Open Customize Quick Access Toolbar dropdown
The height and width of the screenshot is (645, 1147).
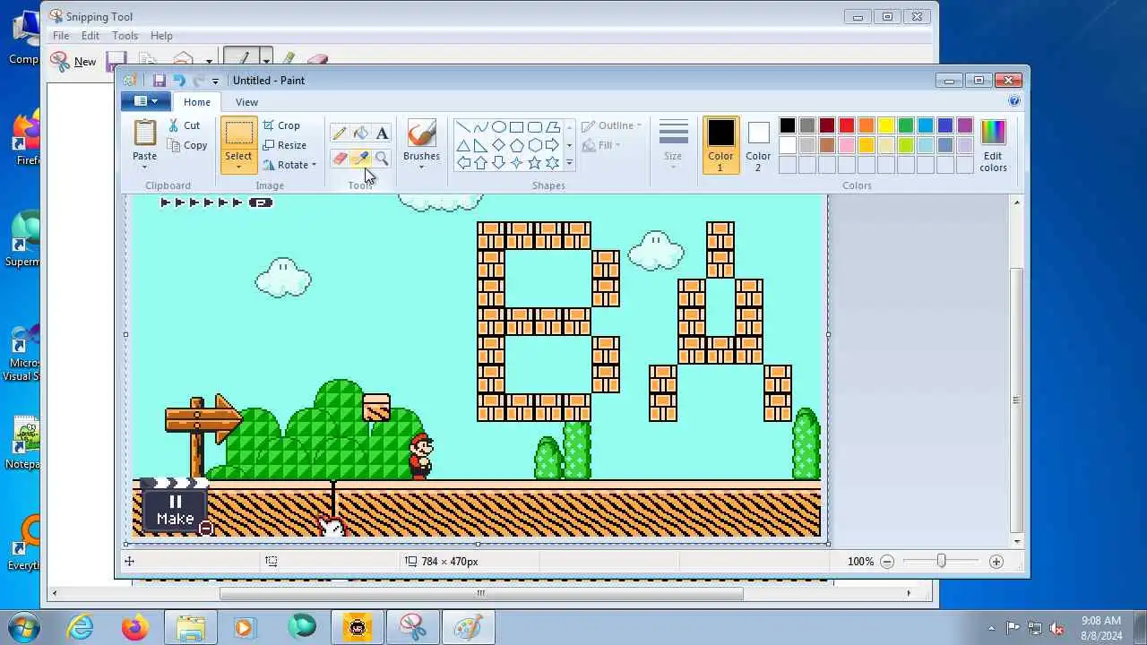click(215, 81)
